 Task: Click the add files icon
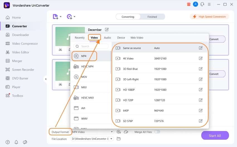click(x=55, y=17)
